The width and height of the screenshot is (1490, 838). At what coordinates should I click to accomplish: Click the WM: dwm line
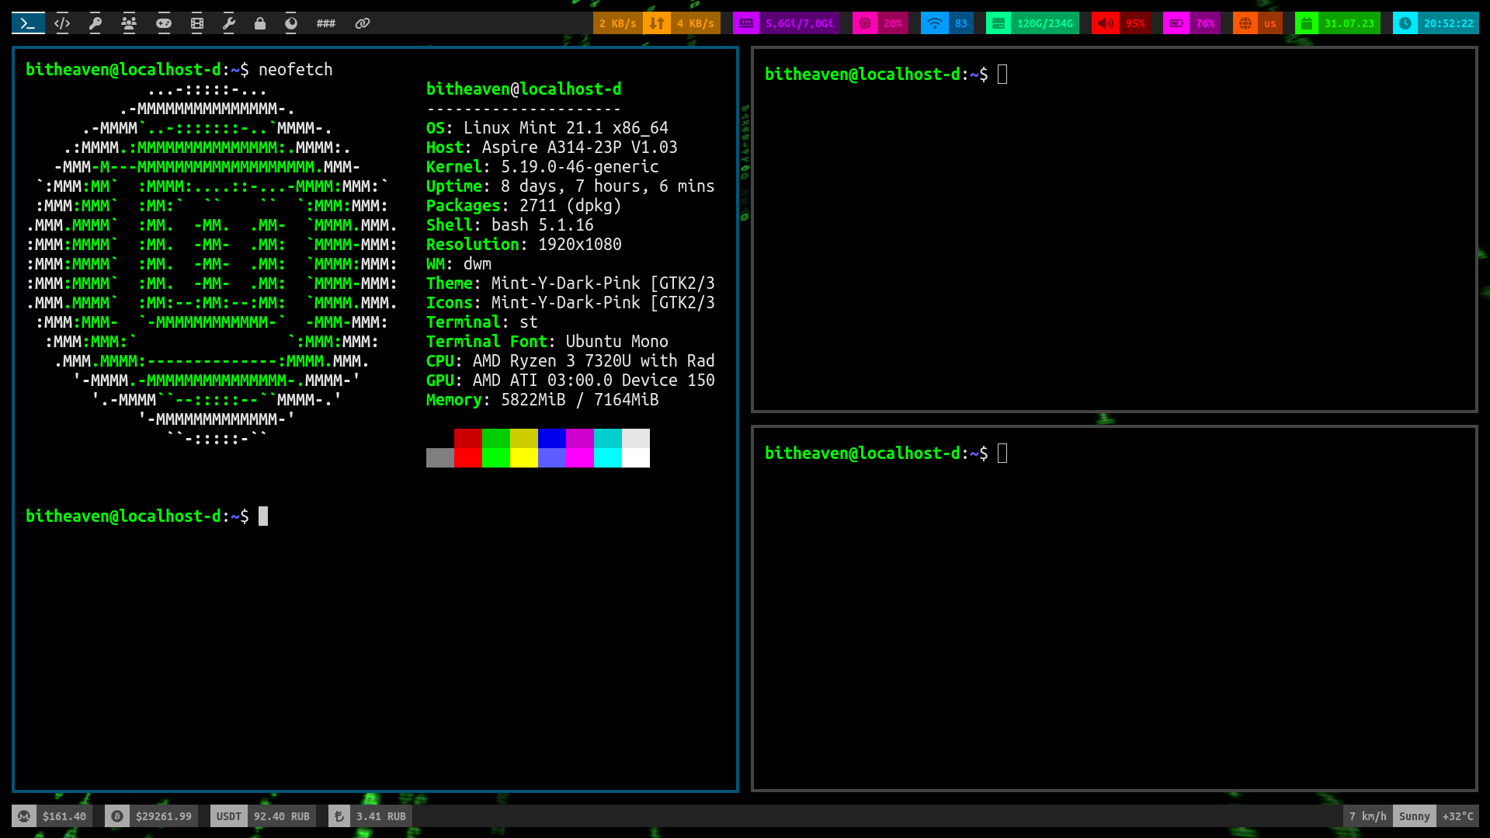(459, 264)
